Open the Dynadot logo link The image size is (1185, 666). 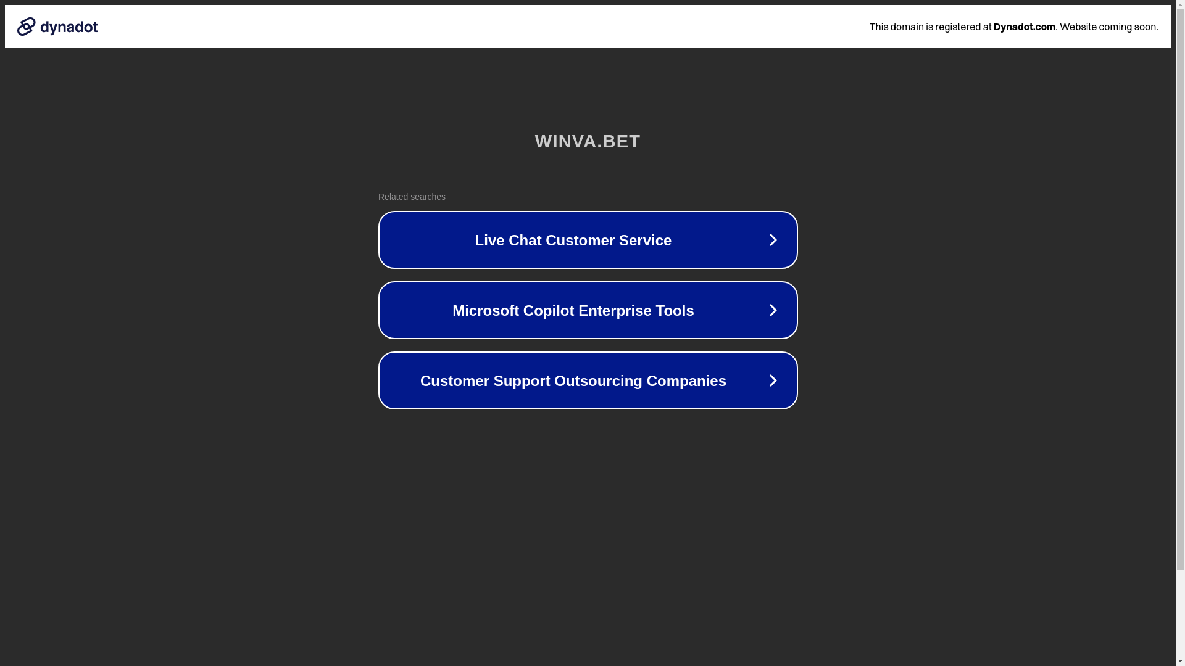[x=57, y=27]
